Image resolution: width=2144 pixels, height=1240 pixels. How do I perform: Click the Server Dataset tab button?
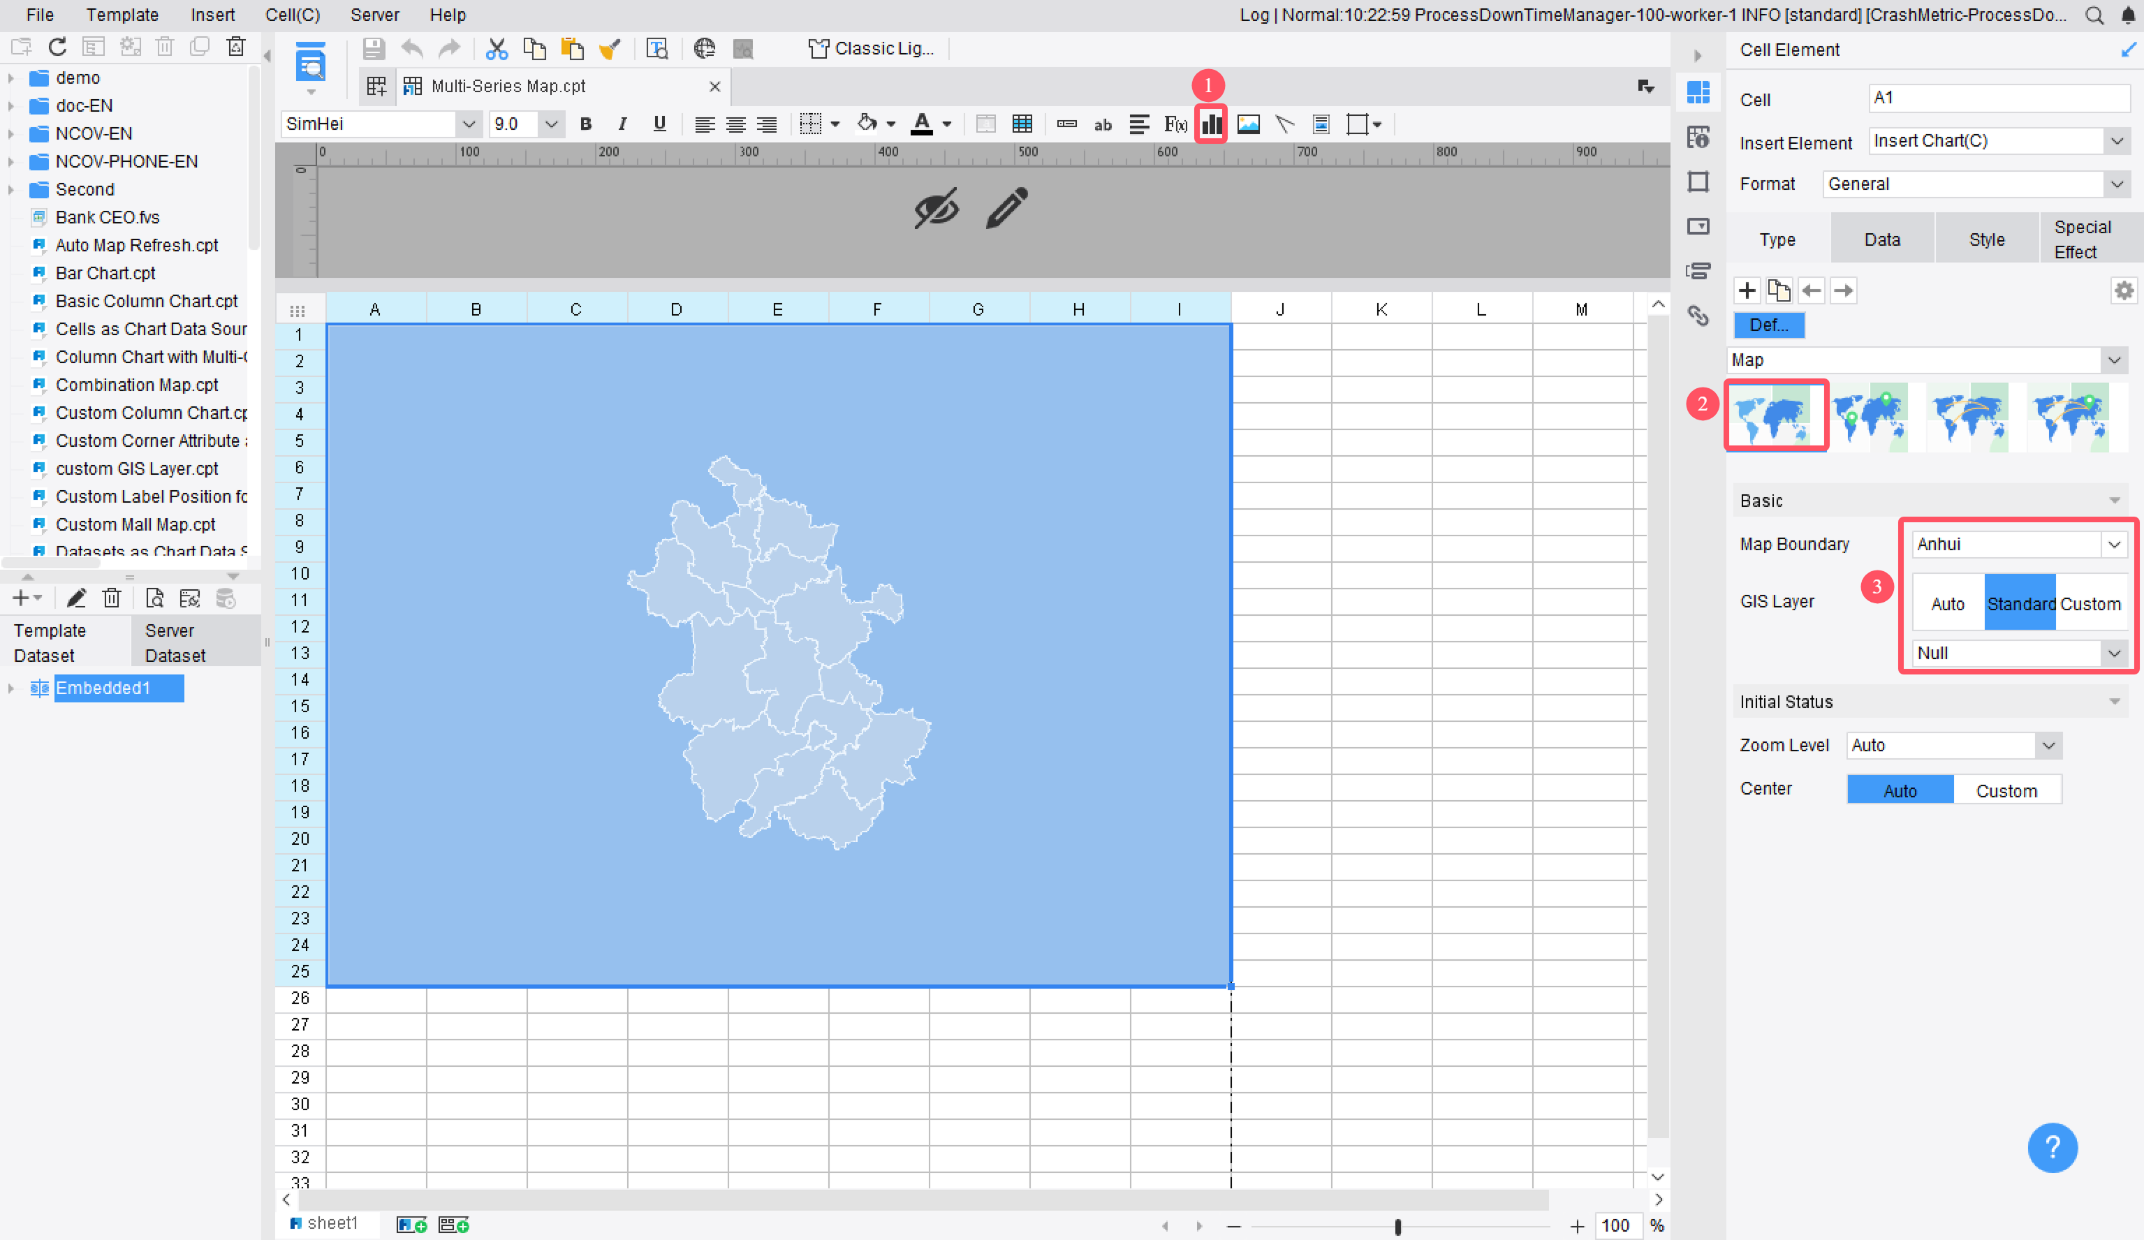(x=195, y=642)
